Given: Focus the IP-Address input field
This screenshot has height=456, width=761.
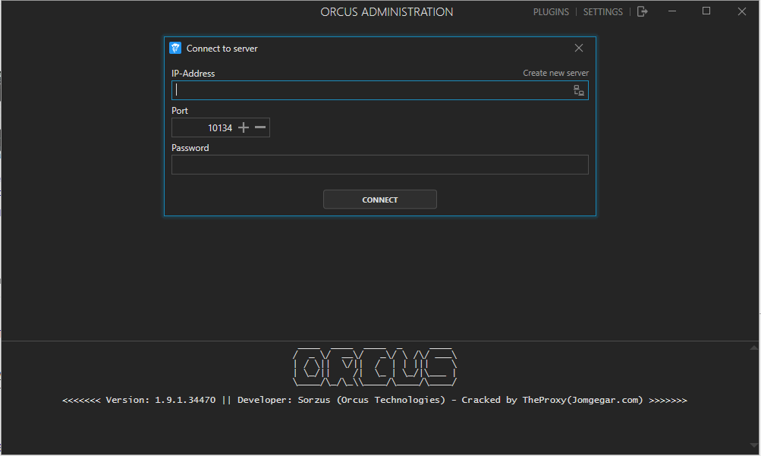Looking at the screenshot, I should point(341,90).
